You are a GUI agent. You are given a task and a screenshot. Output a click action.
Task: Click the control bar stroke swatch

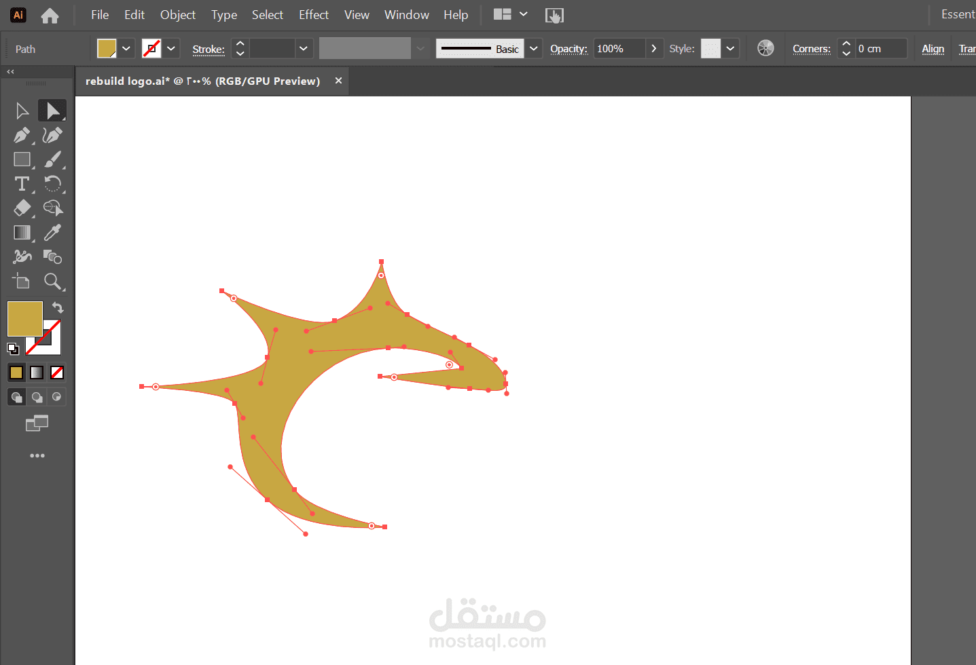(x=151, y=48)
